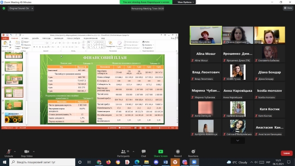The width and height of the screenshot is (295, 166).
Task: Click the Zoom icon on the taskbar
Action: [194, 162]
